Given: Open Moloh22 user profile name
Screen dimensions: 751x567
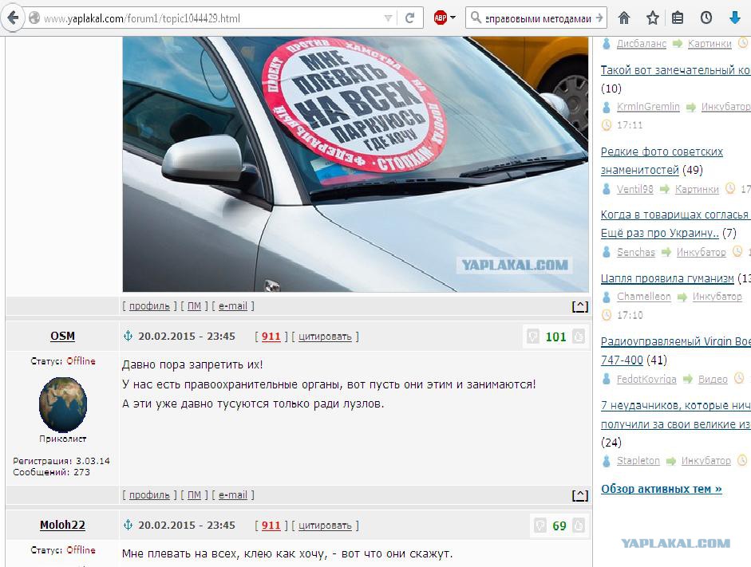Looking at the screenshot, I should tap(62, 525).
